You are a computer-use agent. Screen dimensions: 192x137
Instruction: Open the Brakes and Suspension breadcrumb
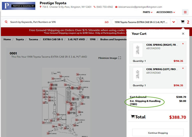[113, 39]
